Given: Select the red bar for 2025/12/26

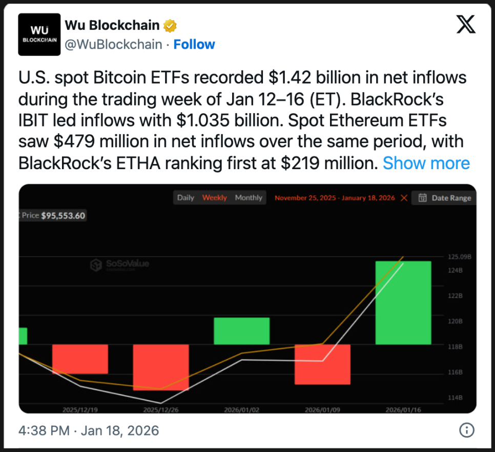Looking at the screenshot, I should pos(161,367).
